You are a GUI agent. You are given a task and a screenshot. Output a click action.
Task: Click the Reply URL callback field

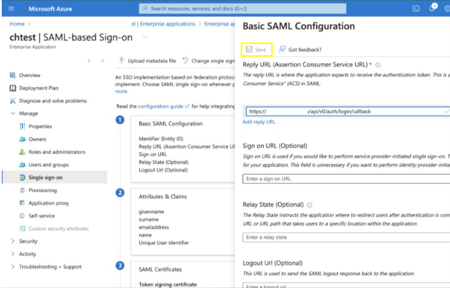coord(348,112)
